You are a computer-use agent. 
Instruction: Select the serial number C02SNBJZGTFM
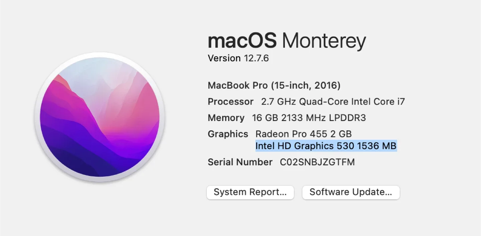coord(317,162)
